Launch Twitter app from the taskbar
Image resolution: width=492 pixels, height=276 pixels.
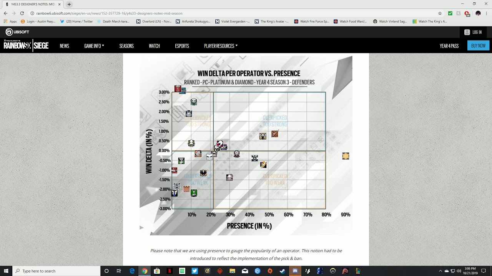click(x=194, y=271)
